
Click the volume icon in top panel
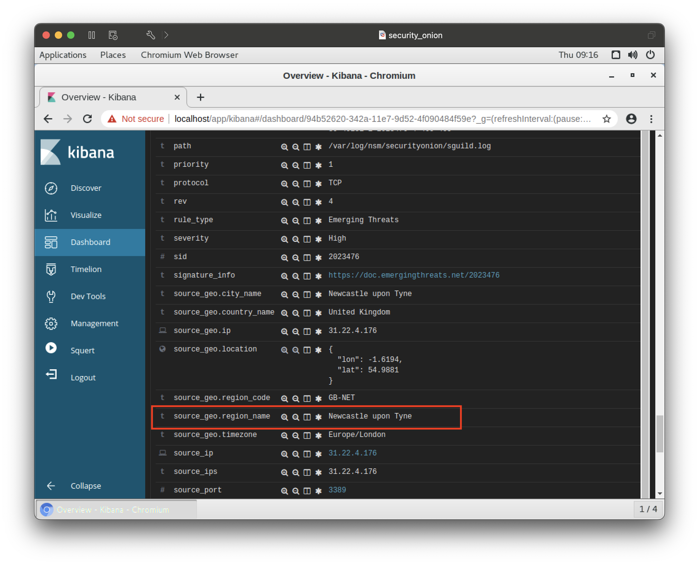pos(632,55)
